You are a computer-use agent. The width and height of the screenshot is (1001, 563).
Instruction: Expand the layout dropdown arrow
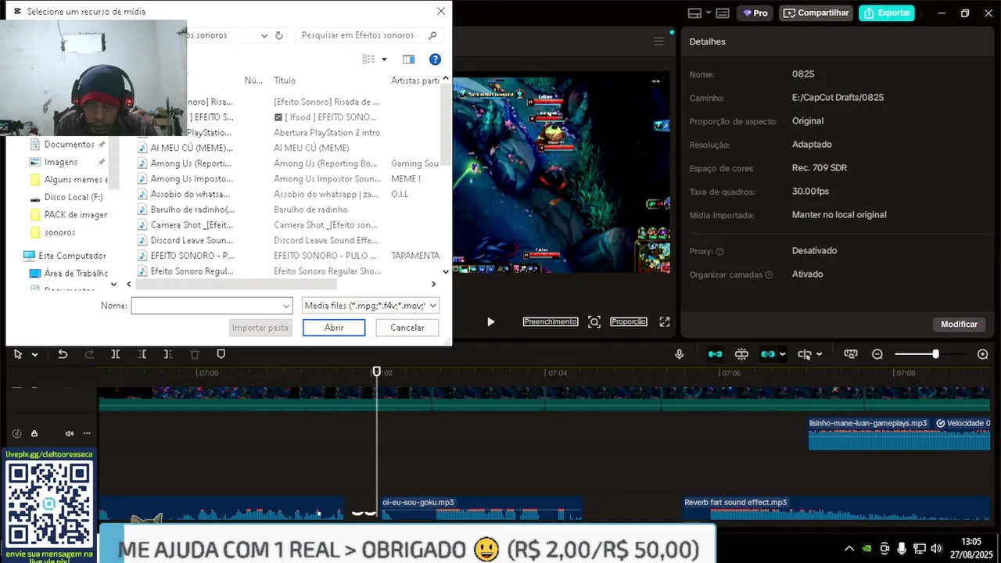(709, 13)
